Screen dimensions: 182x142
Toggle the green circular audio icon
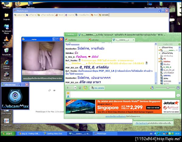pos(85,88)
